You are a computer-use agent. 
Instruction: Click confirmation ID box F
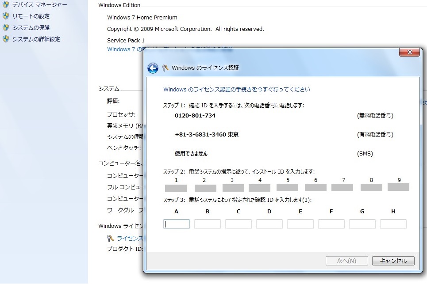click(331, 224)
